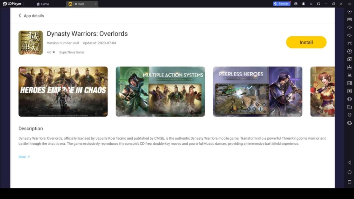354x199 pixels.
Task: Click the Updated: 2023-07-04 text
Action: tap(99, 43)
